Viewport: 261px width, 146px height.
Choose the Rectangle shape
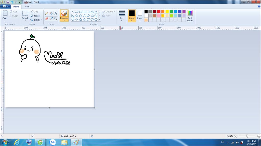click(84, 12)
